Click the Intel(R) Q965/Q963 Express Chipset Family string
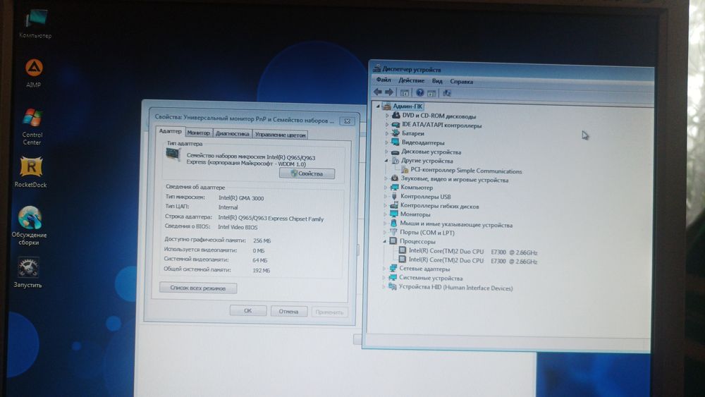Viewport: 705px width, 397px height. [271, 218]
